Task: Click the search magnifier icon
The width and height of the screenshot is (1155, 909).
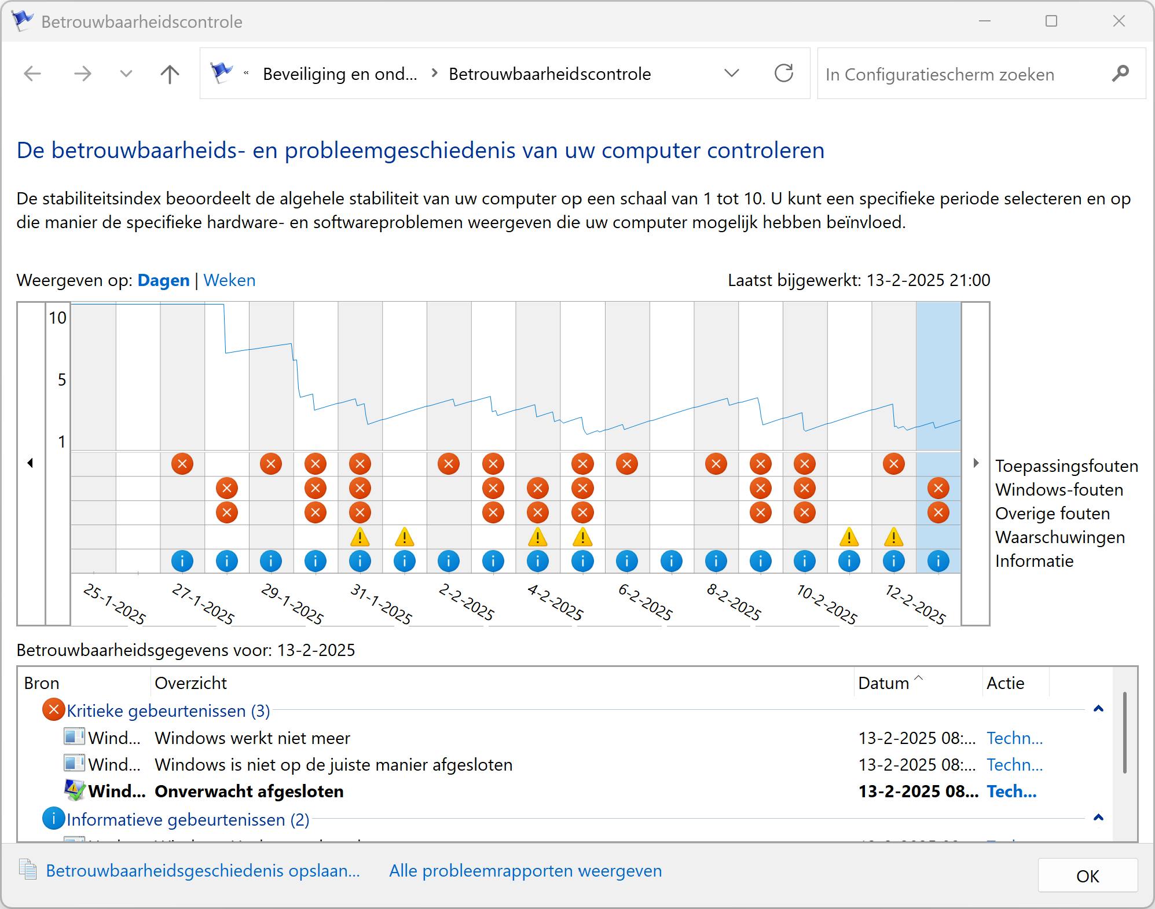Action: click(1120, 74)
